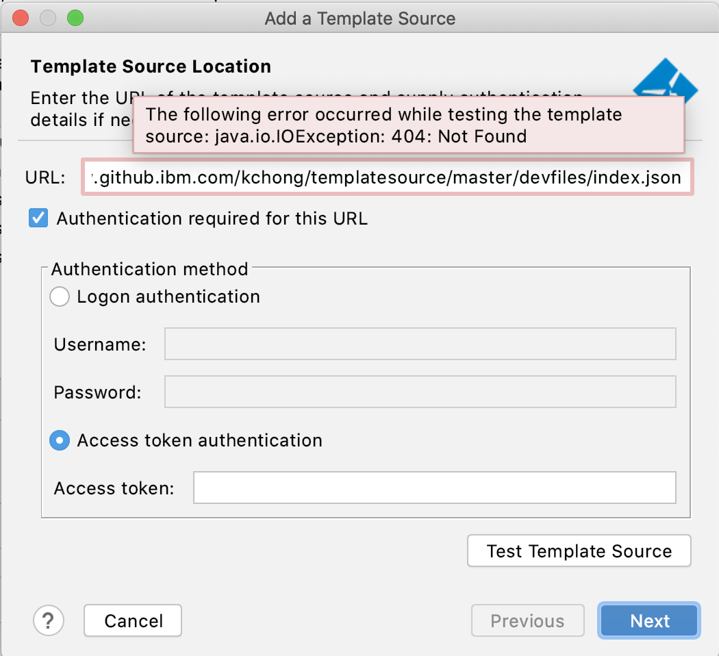Image resolution: width=719 pixels, height=656 pixels.
Task: Select the URL text showing index.json
Action: tap(644, 177)
